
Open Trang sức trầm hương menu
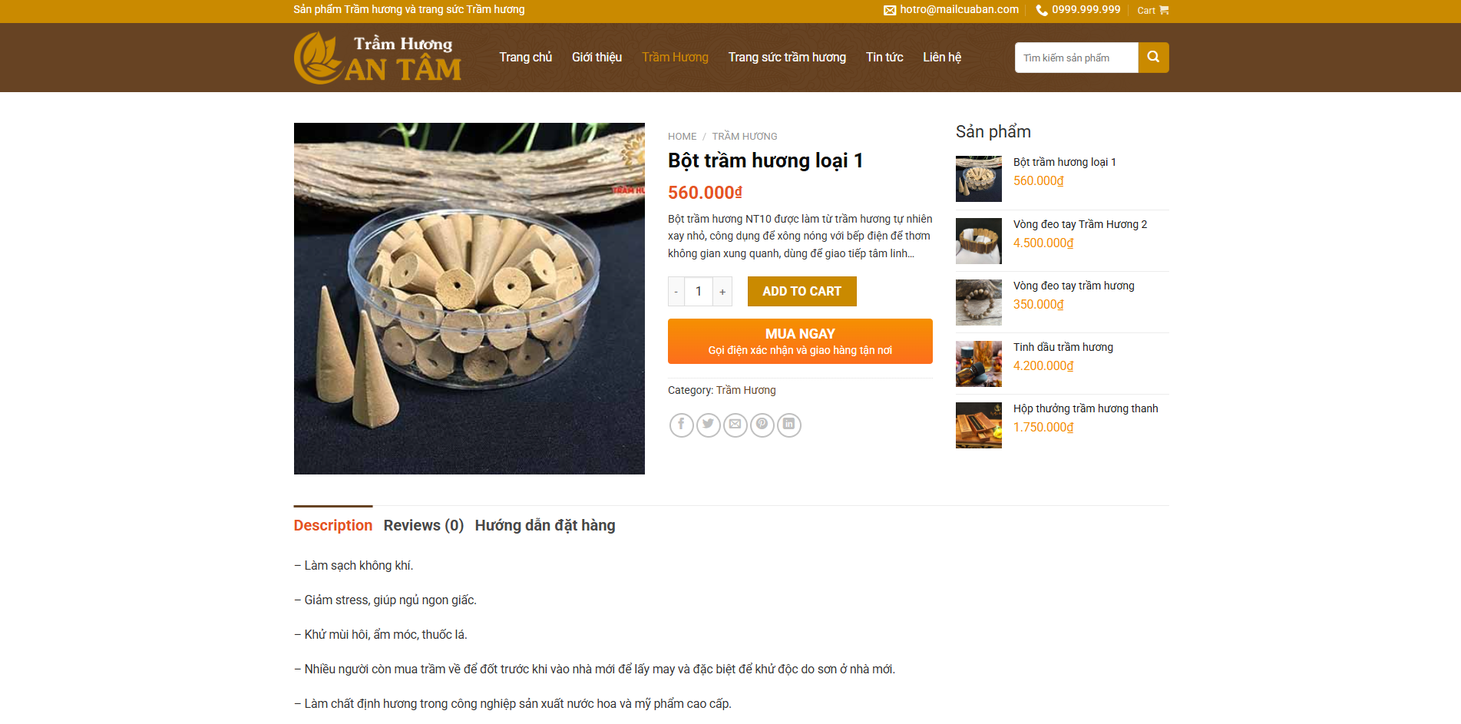point(787,58)
